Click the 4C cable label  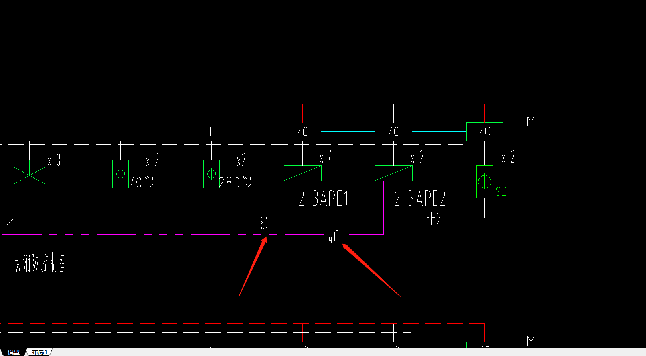click(333, 237)
